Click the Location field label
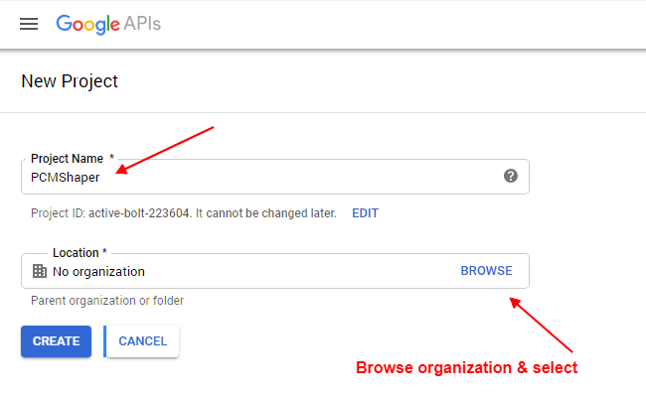The image size is (646, 400). pos(80,253)
